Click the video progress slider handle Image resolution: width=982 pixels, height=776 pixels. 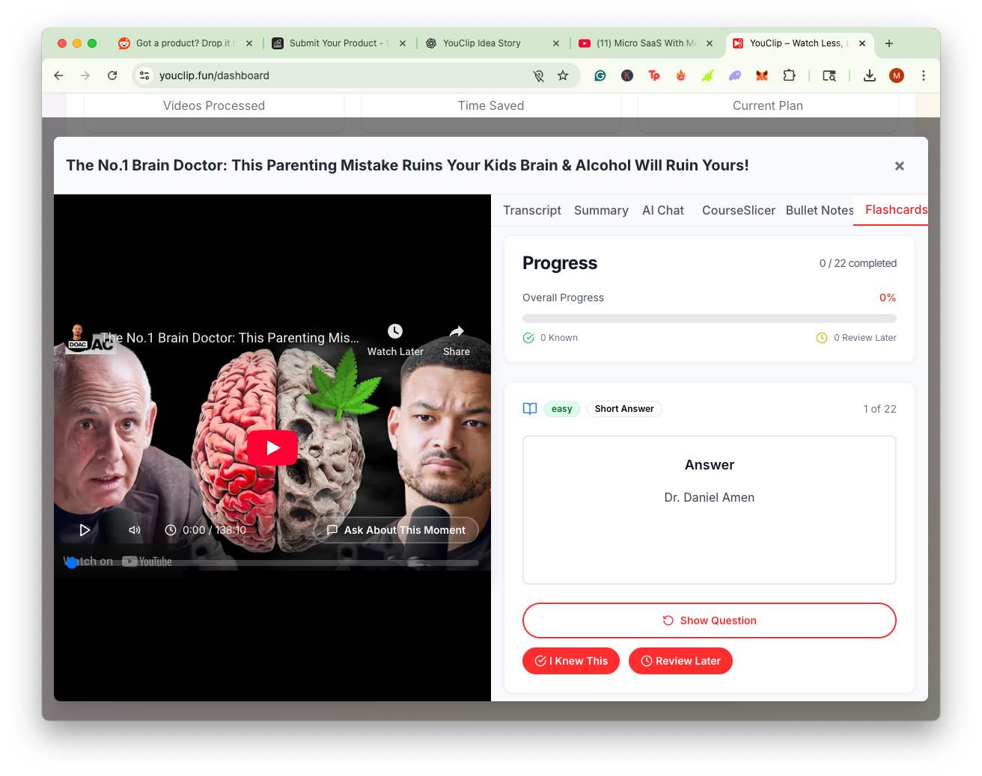[x=71, y=562]
